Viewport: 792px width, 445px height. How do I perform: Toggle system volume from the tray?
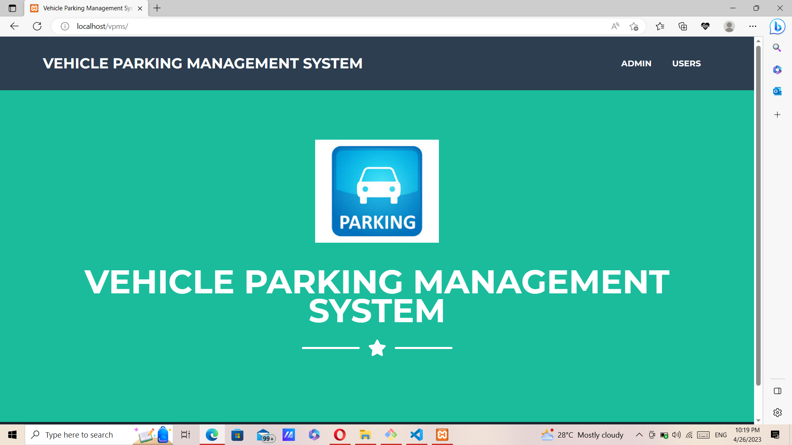(x=676, y=435)
